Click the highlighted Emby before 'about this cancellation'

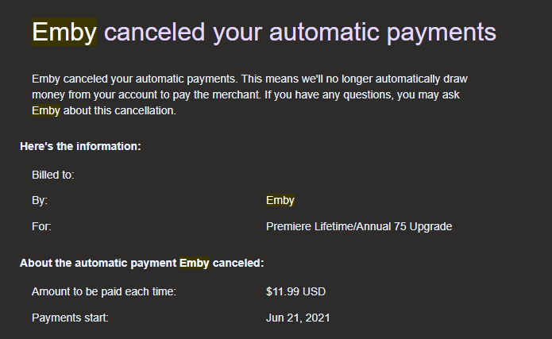(46, 110)
